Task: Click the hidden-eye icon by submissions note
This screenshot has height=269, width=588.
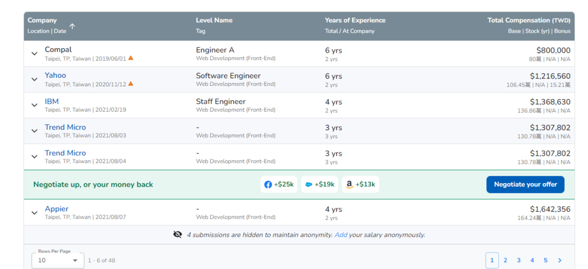Action: (178, 235)
